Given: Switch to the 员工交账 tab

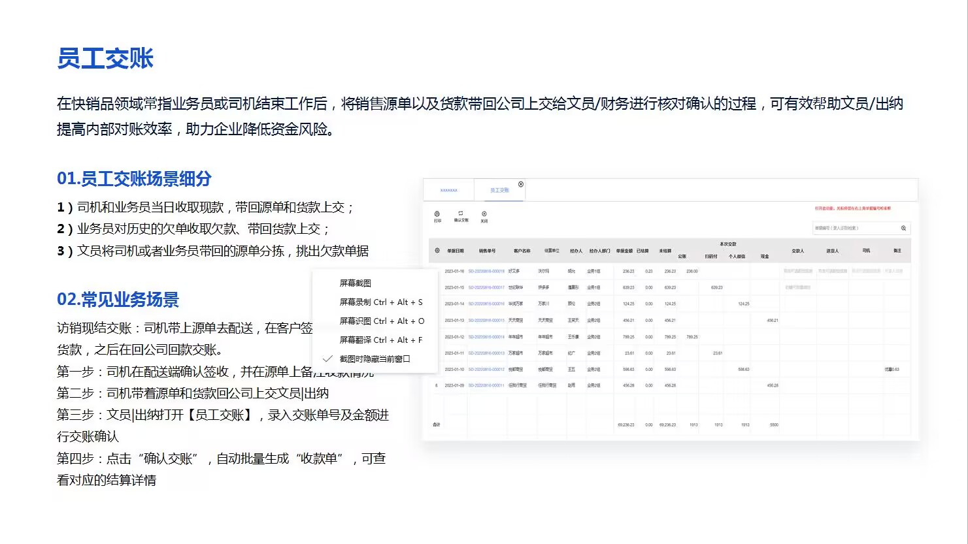Looking at the screenshot, I should 499,190.
